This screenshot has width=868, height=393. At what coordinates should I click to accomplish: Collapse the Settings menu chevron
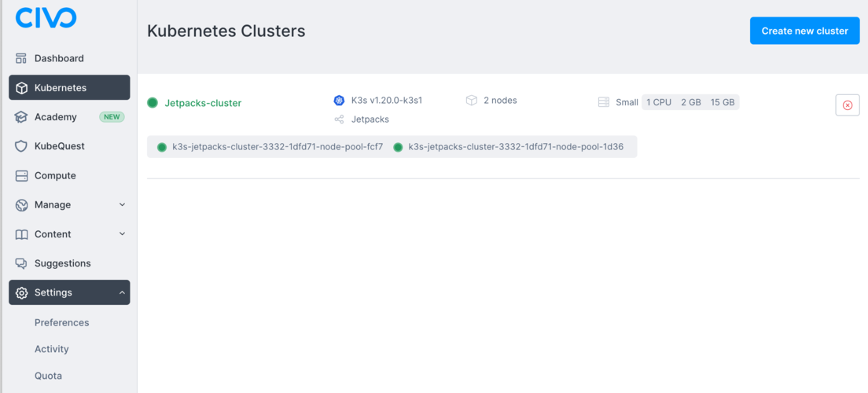(x=122, y=292)
